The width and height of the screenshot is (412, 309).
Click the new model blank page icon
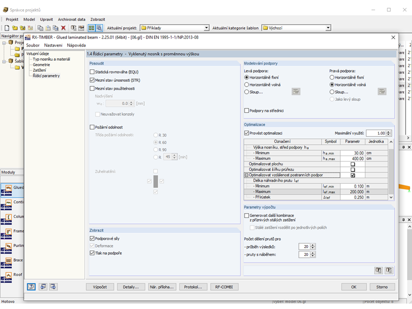point(7,28)
